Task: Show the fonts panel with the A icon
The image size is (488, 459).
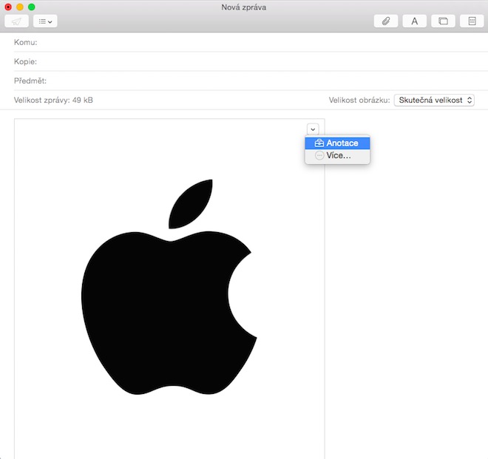Action: (415, 21)
